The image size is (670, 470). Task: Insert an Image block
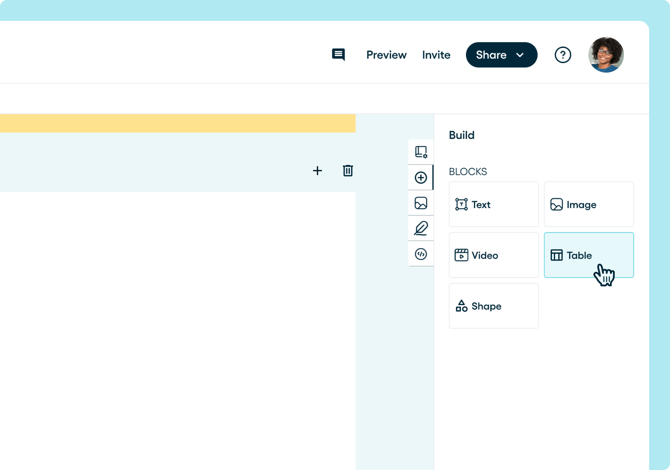589,204
